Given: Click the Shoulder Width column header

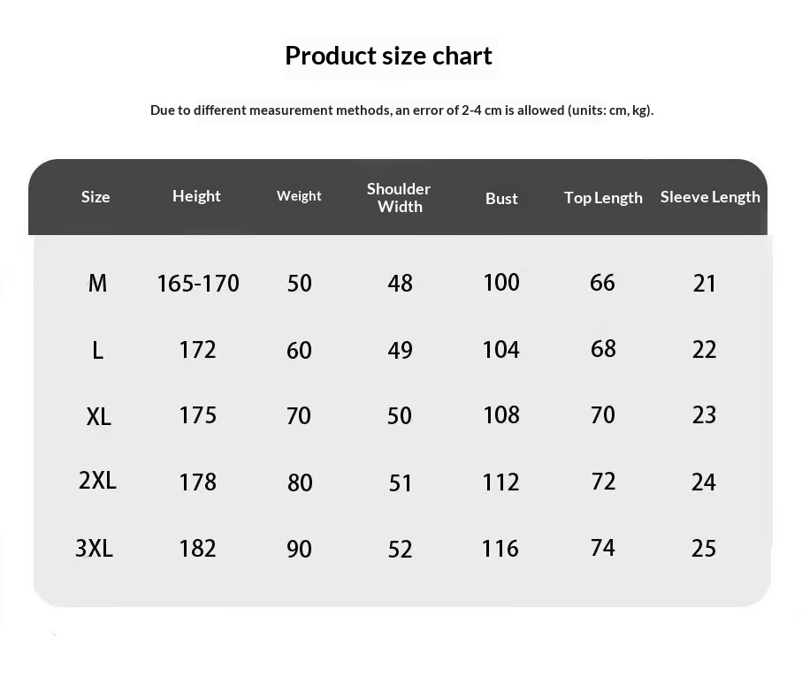Looking at the screenshot, I should (399, 198).
